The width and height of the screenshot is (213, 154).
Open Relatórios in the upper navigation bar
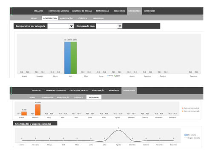(119, 11)
